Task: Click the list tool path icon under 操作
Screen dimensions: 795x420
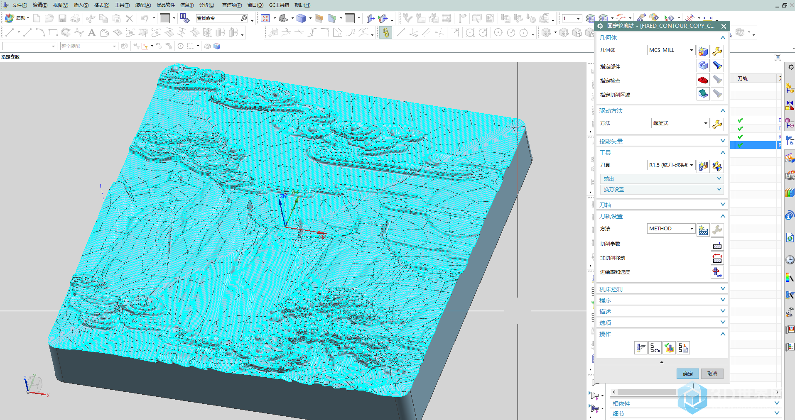Action: coord(683,348)
